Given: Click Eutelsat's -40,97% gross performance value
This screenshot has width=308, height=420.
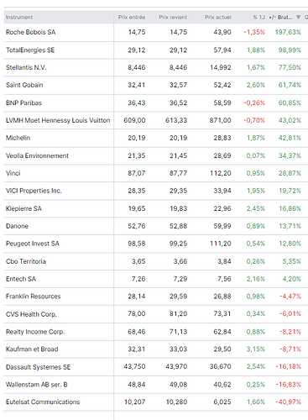Looking at the screenshot, I should pos(289,402).
